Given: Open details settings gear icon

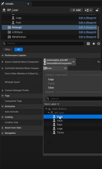Looking at the screenshot, I should [99, 44].
